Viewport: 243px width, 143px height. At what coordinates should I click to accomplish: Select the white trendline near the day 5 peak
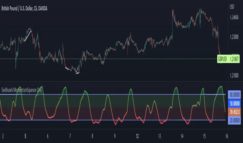pyautogui.click(x=28, y=36)
